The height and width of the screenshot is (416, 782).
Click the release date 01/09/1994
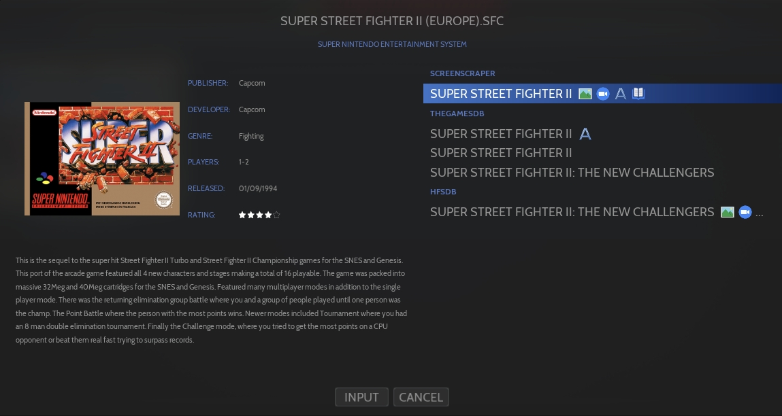pyautogui.click(x=258, y=188)
